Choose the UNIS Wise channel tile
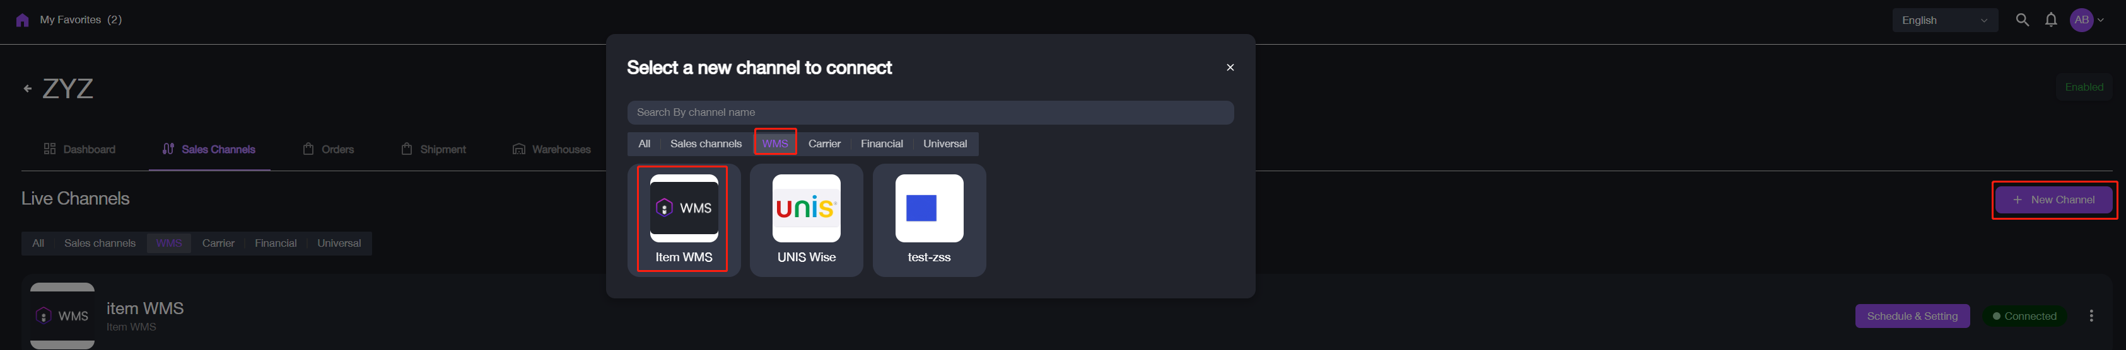The width and height of the screenshot is (2126, 350). tap(805, 219)
